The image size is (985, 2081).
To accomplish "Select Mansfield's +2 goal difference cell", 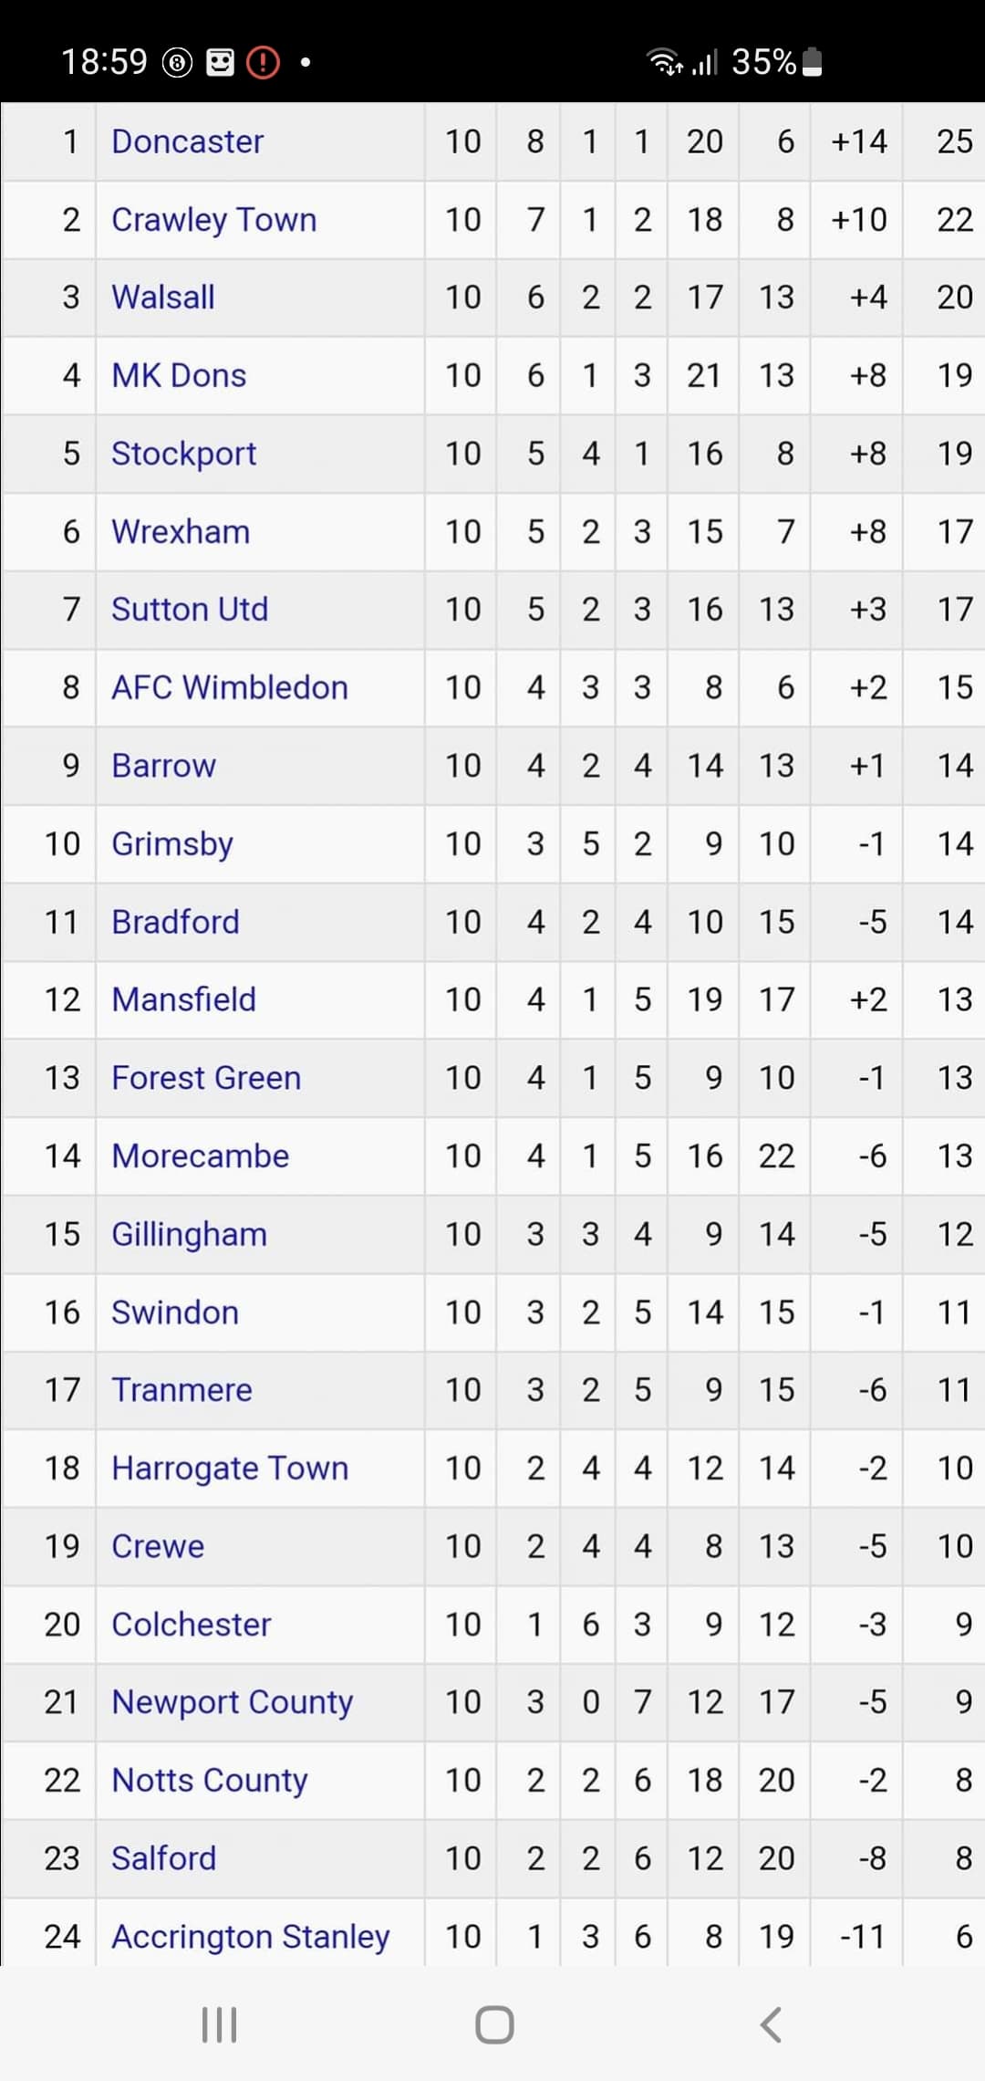I will [x=856, y=1000].
